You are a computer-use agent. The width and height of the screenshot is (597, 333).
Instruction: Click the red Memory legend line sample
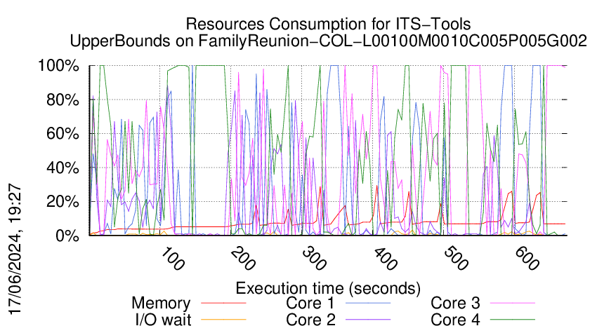point(223,303)
